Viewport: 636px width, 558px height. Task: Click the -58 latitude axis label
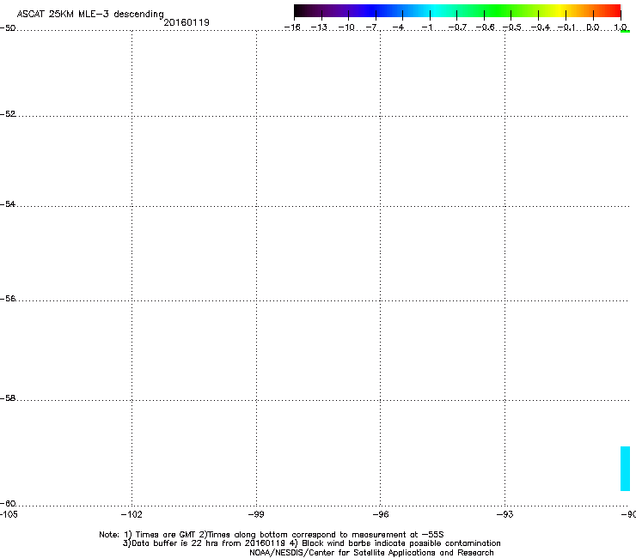tap(8, 398)
